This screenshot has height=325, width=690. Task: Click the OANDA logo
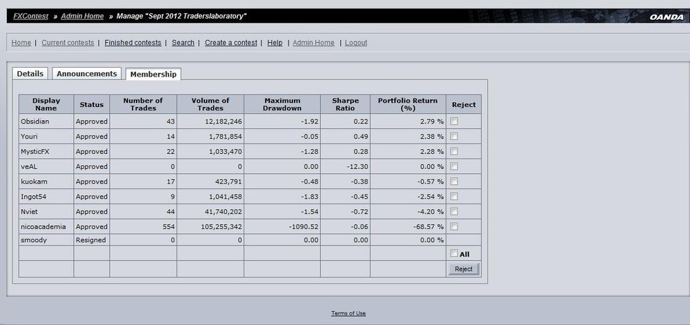(667, 17)
